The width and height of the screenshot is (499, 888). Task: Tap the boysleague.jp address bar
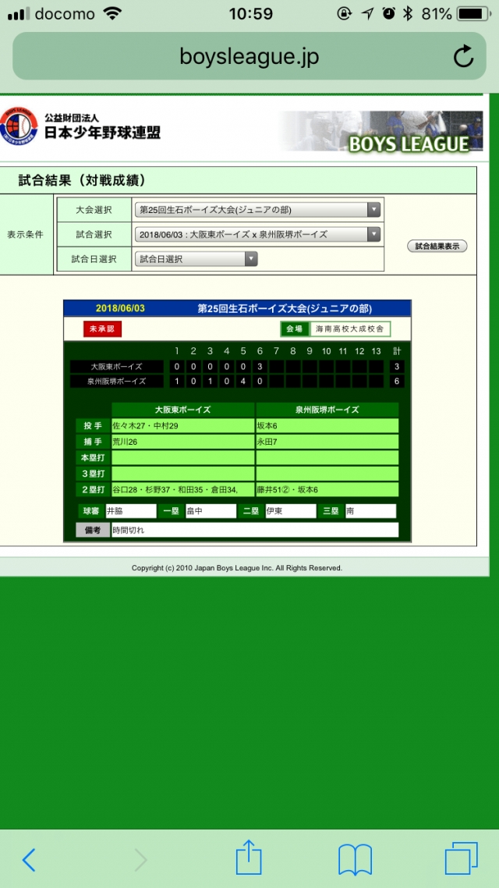coord(249,56)
